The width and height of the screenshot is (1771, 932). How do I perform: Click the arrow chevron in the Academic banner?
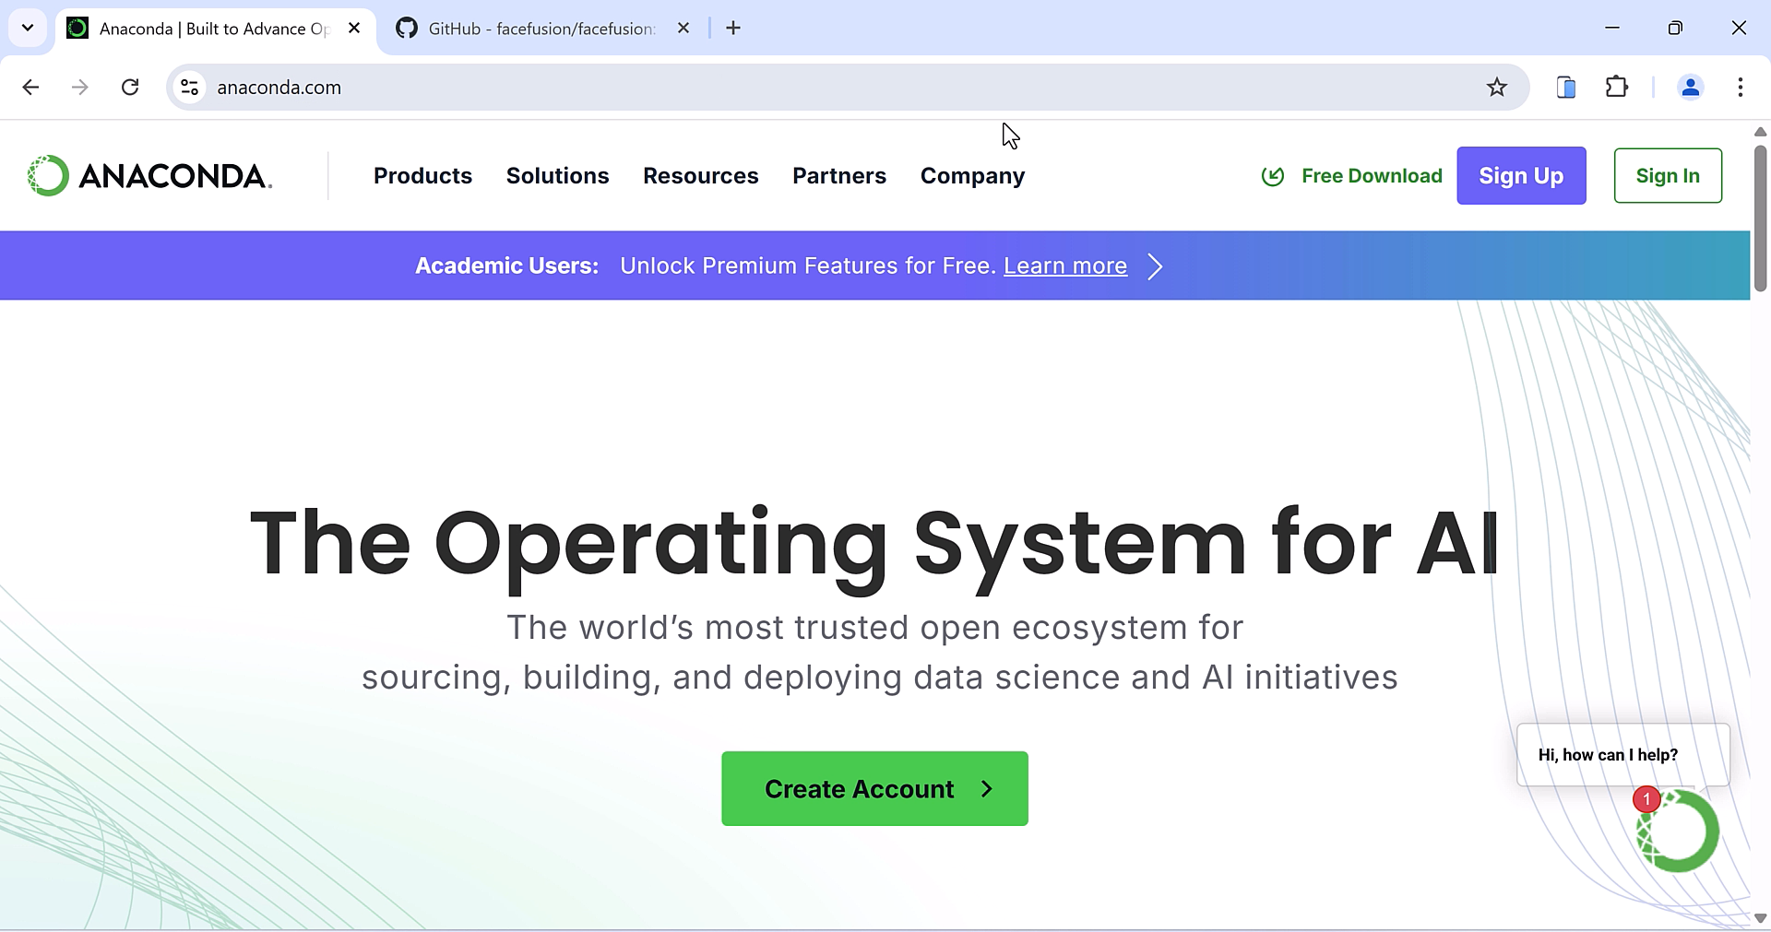[1155, 266]
